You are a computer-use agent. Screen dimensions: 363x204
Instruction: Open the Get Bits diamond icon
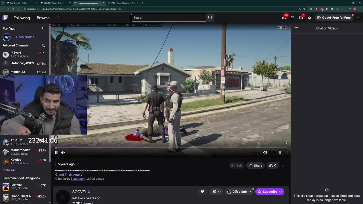point(309,18)
